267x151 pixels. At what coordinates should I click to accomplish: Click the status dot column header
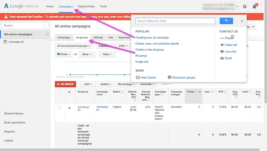[x=69, y=92]
